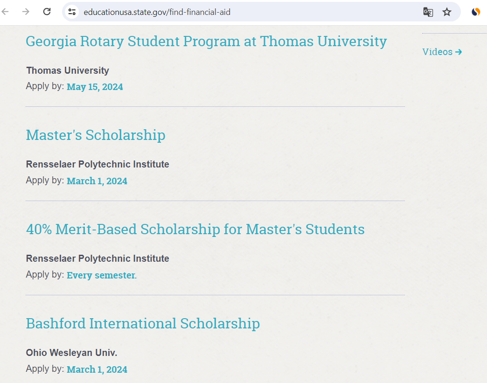The height and width of the screenshot is (383, 487).
Task: Click March 1, 2024 under Master's Scholarship
Action: (97, 181)
